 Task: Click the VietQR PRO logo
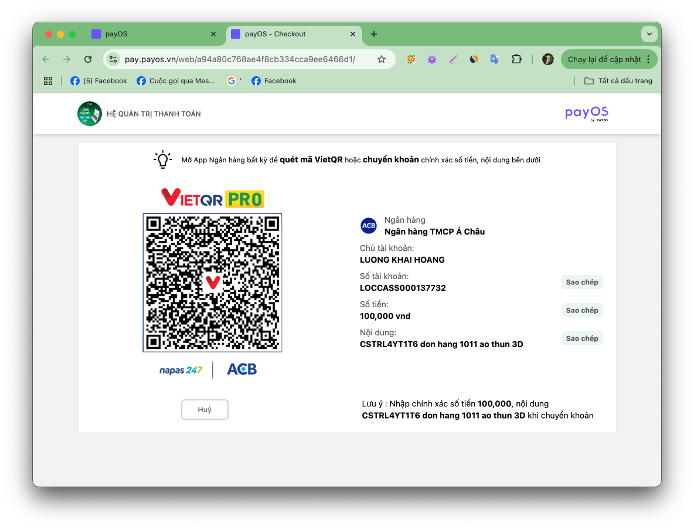[x=212, y=198]
